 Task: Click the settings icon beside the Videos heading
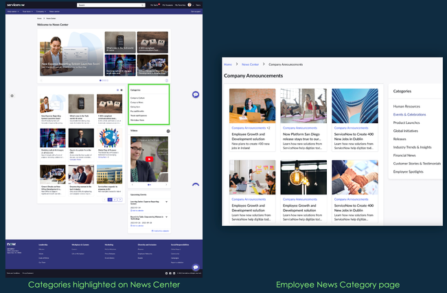pyautogui.click(x=168, y=131)
